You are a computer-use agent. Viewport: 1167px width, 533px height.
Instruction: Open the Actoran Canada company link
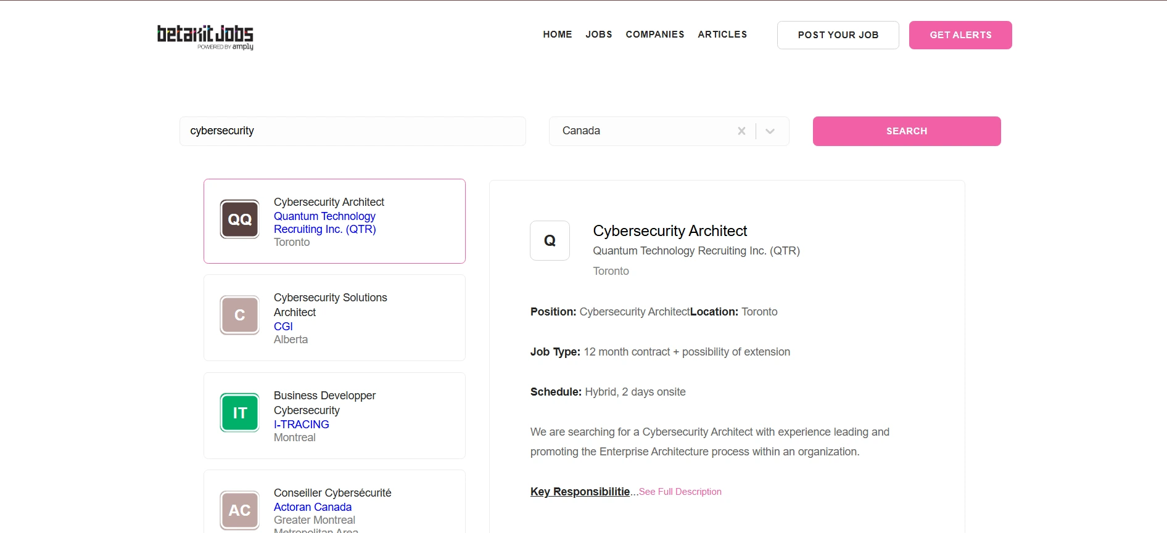313,507
